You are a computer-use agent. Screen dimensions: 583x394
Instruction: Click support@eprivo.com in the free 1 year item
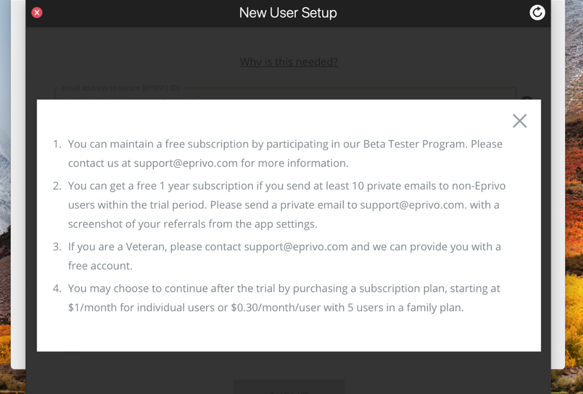coord(413,205)
